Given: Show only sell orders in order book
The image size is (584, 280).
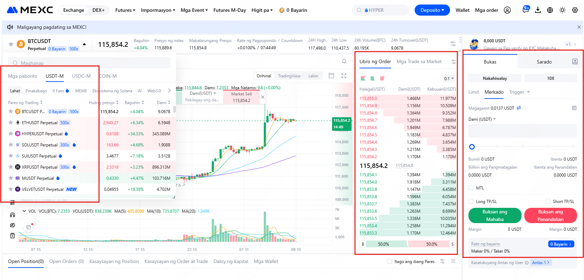Looking at the screenshot, I should tap(382, 78).
